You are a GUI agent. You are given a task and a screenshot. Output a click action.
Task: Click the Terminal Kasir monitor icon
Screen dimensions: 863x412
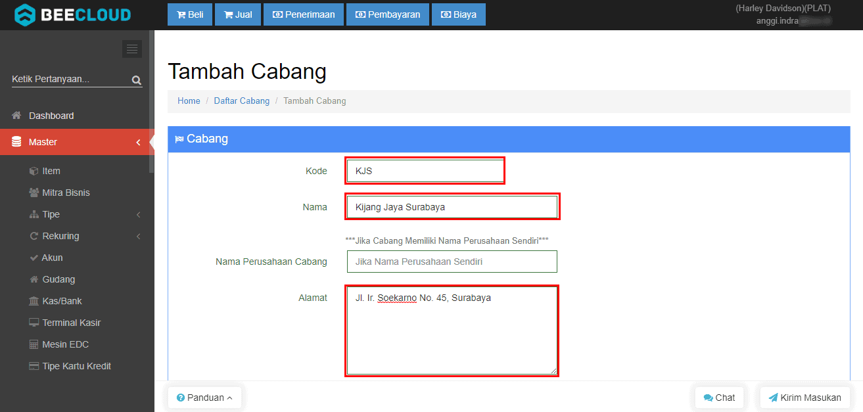pyautogui.click(x=34, y=323)
